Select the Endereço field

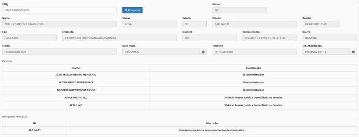click(x=119, y=38)
